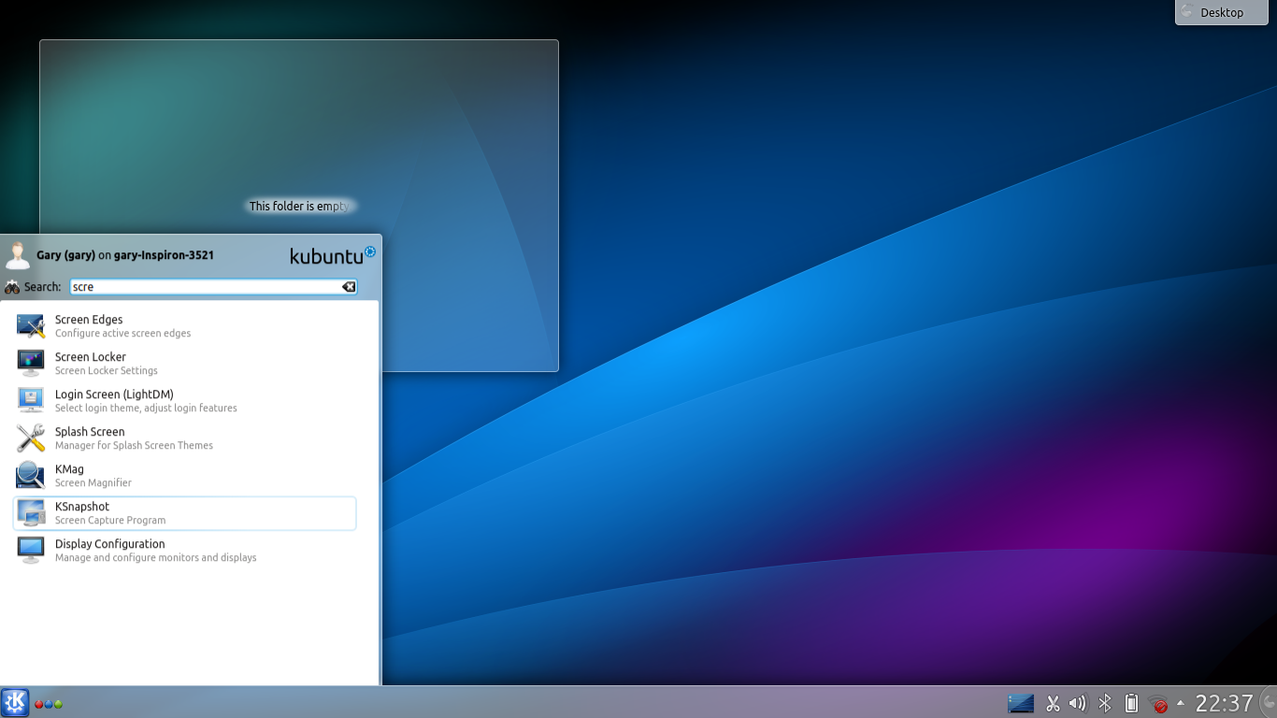The height and width of the screenshot is (718, 1277).
Task: Open the disconnected network tray icon
Action: (x=1158, y=704)
